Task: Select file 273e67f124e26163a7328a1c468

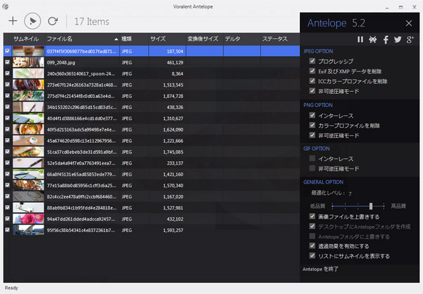Action: (82, 85)
